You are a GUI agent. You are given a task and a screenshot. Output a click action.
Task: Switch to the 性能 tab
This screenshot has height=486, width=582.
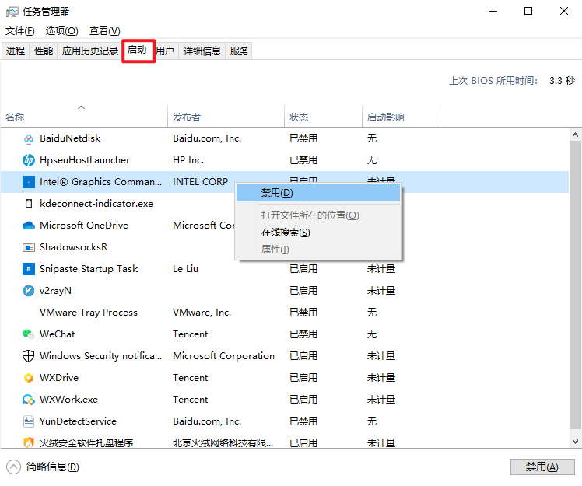pos(44,51)
